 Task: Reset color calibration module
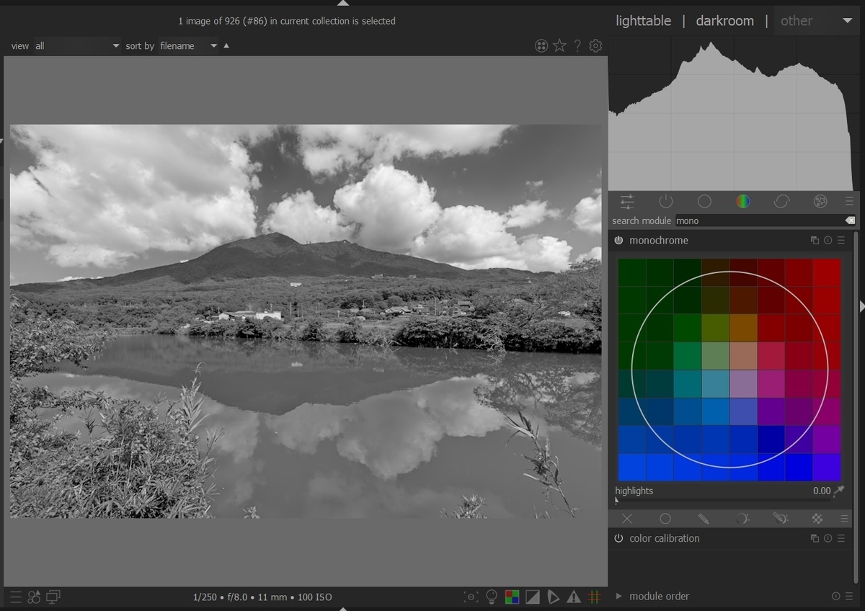[828, 539]
